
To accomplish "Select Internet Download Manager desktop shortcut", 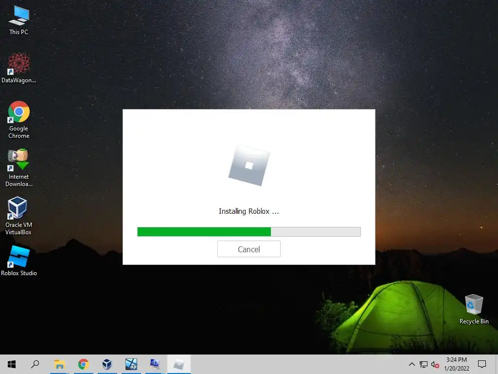I will point(18,168).
